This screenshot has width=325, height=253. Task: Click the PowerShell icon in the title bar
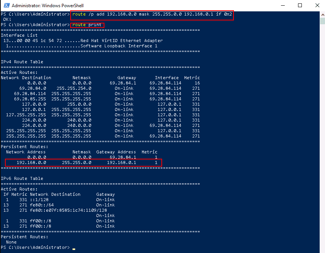pos(6,5)
